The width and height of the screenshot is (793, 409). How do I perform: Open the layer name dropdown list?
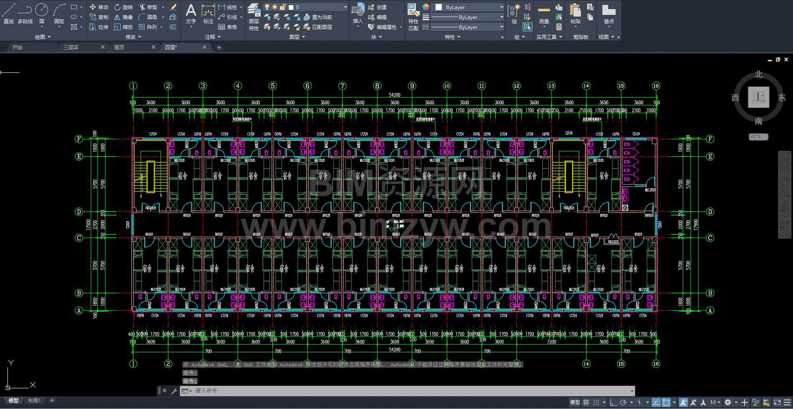(x=345, y=7)
